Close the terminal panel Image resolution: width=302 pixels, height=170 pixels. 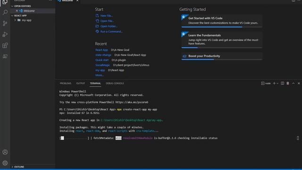point(299,83)
